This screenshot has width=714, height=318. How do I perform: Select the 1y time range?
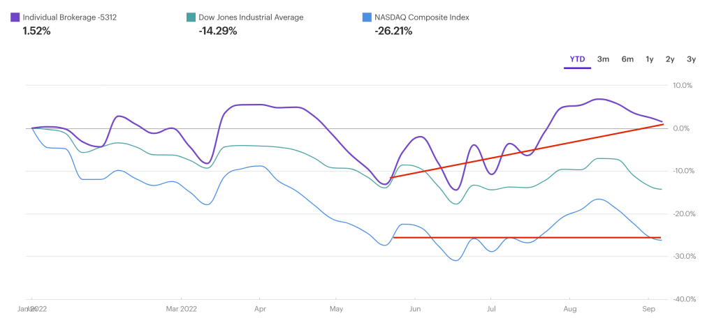(650, 59)
